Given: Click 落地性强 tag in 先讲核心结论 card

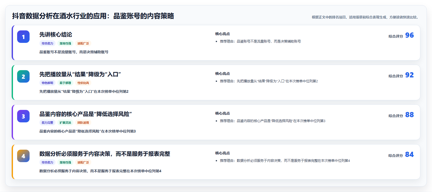Looking at the screenshot, I should click(65, 43).
